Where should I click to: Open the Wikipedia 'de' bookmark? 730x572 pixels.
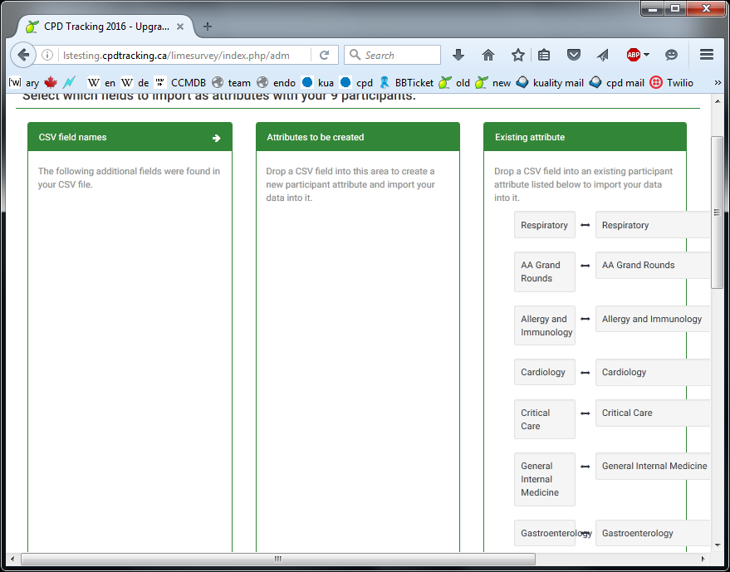click(135, 83)
